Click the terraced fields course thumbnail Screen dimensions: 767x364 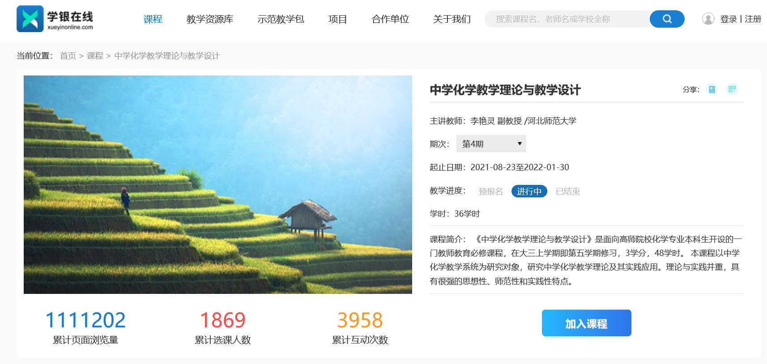(x=218, y=184)
